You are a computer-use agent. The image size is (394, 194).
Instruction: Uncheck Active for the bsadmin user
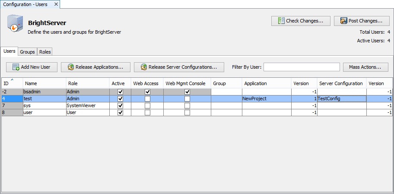121,92
